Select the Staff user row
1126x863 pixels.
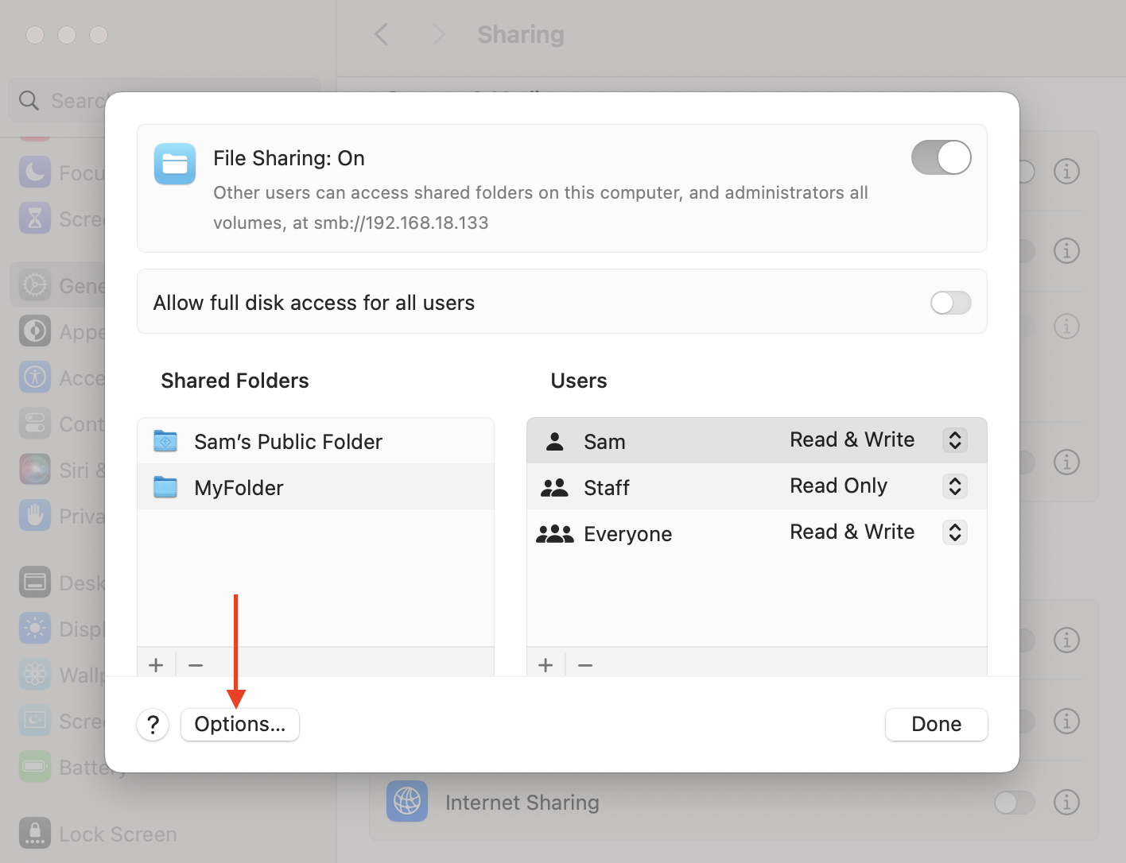click(757, 487)
